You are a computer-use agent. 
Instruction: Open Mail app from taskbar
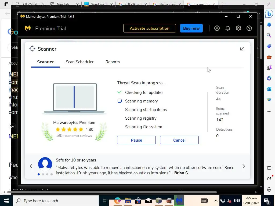point(148,201)
